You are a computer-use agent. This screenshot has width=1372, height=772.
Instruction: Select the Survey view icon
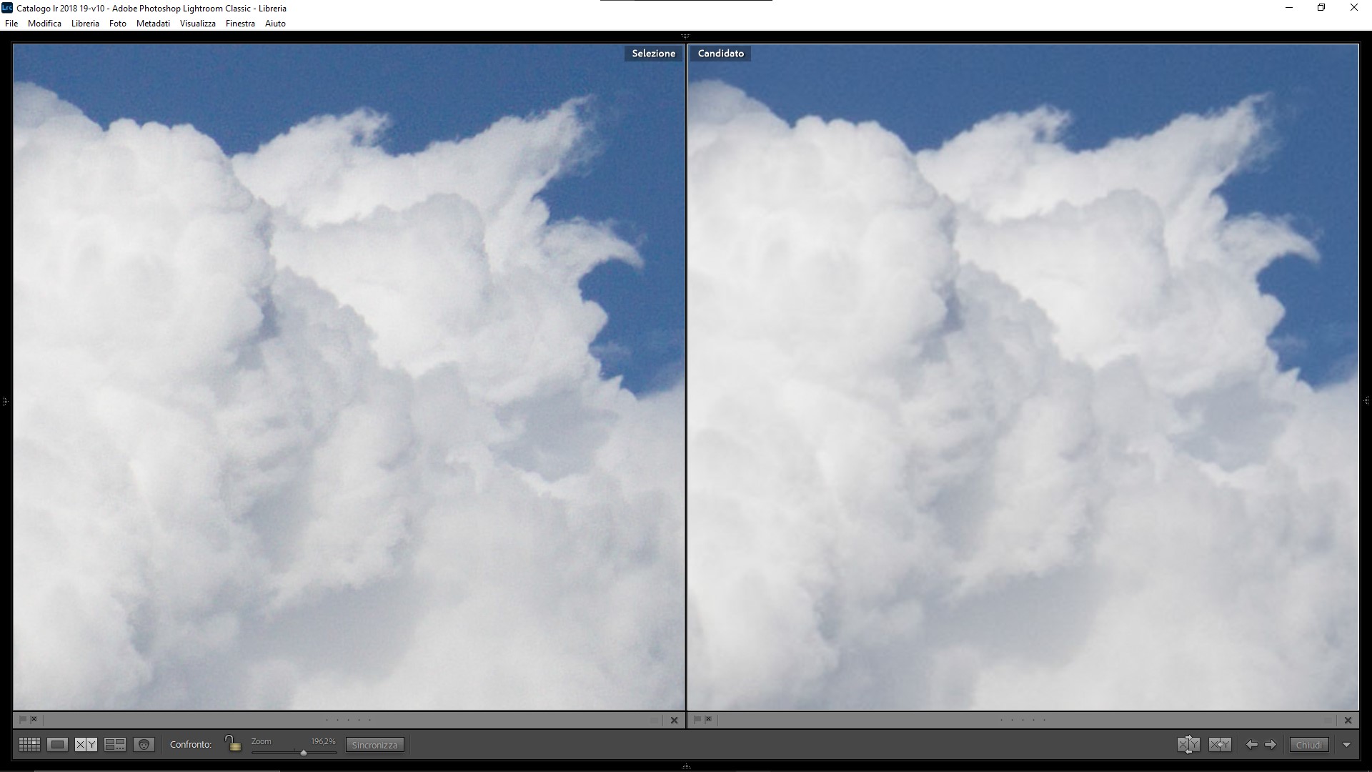(x=114, y=745)
